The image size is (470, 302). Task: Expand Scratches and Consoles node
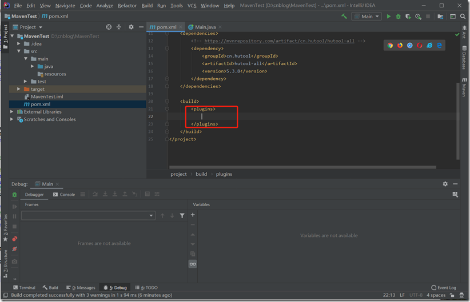pos(11,119)
